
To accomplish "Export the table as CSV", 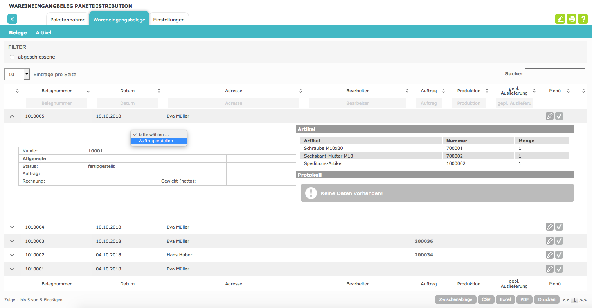I will (x=486, y=299).
